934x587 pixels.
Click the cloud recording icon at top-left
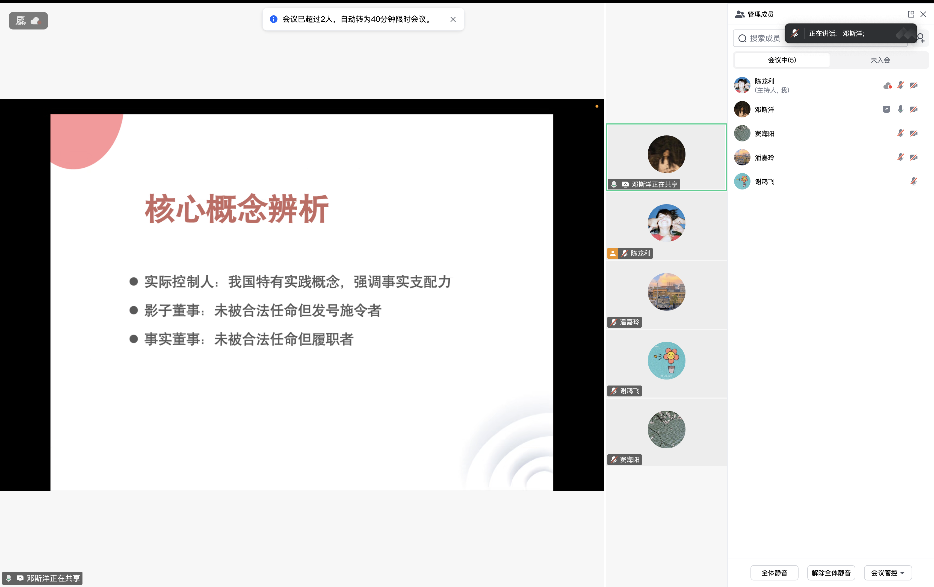[36, 21]
